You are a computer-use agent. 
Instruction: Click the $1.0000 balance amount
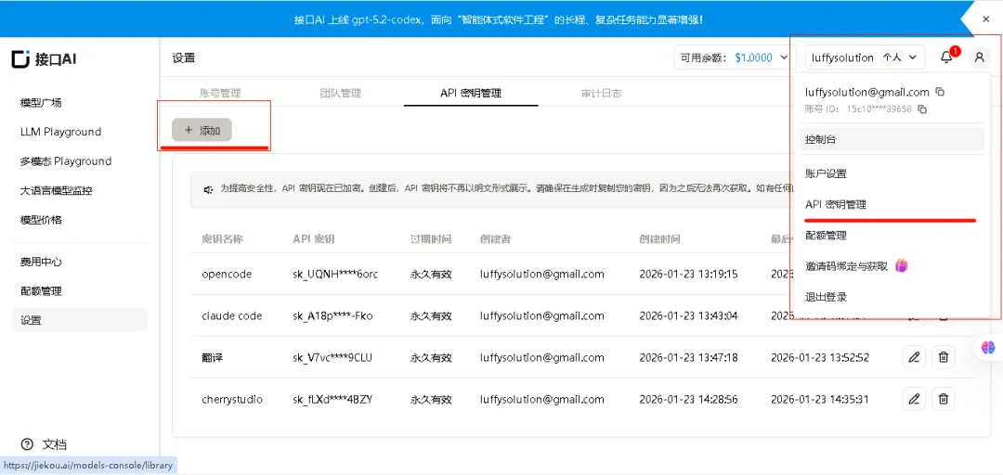point(753,58)
